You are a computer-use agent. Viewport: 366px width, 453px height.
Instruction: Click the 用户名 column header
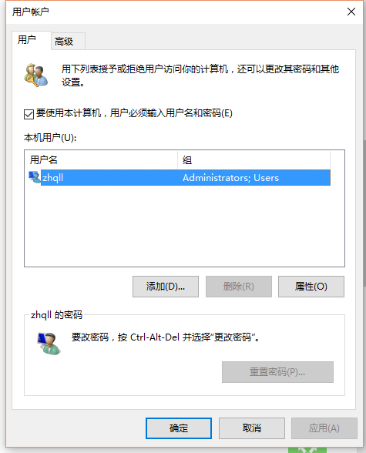tap(101, 159)
